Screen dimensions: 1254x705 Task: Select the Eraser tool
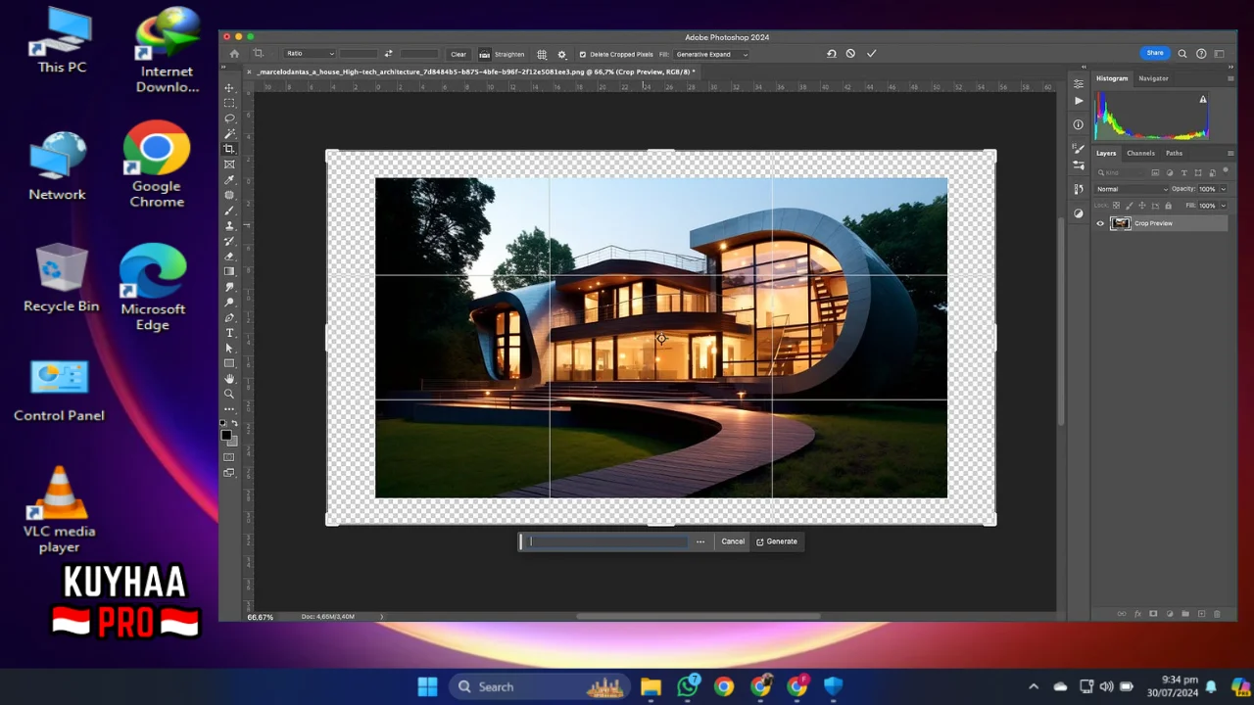229,257
